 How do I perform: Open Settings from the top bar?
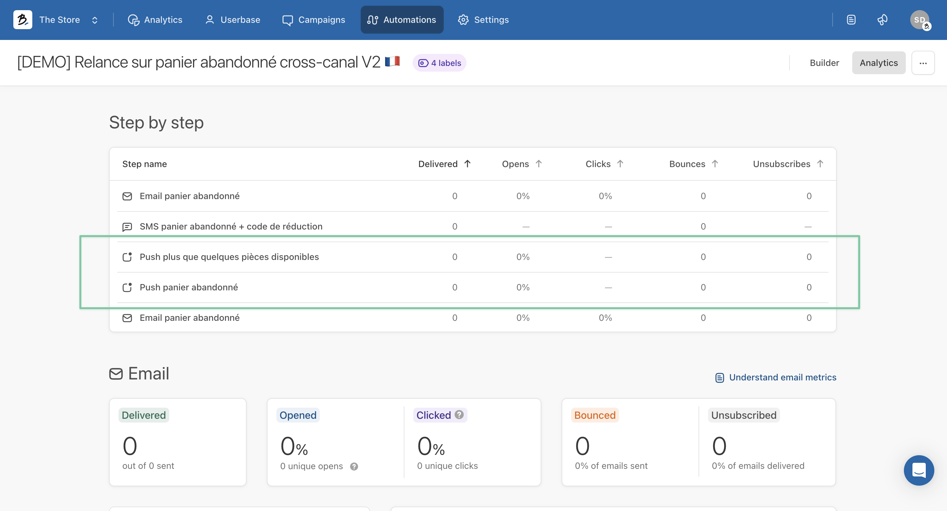coord(483,20)
